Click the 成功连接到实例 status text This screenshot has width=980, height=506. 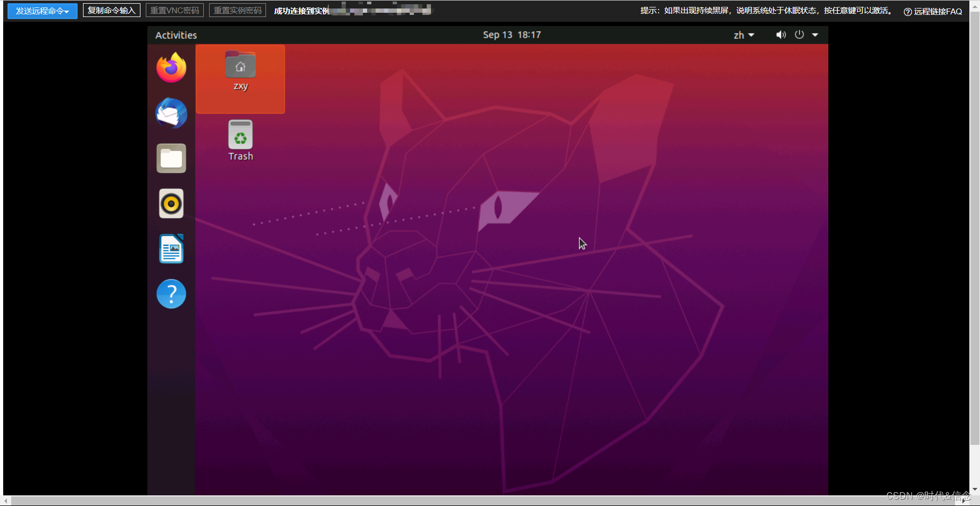tap(302, 11)
